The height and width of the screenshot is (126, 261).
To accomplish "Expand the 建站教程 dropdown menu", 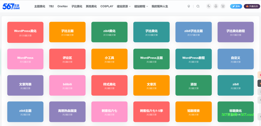I will (141, 6).
